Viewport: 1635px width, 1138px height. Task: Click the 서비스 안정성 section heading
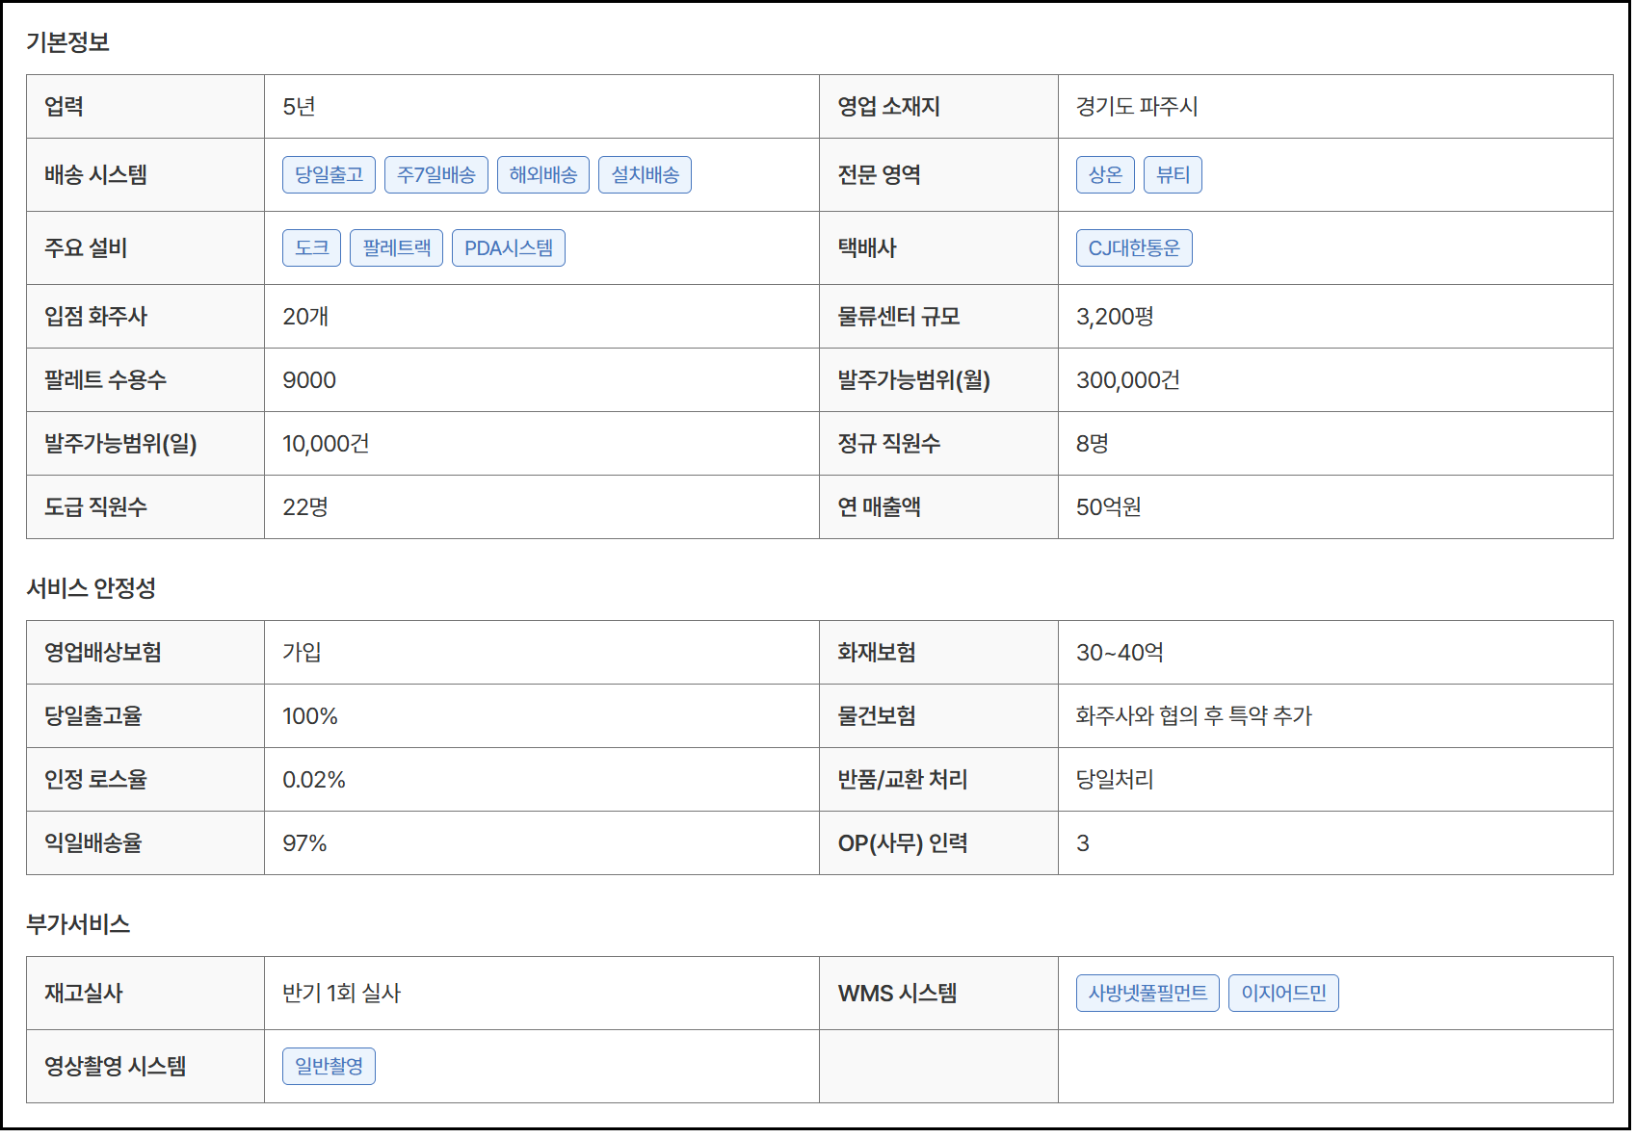91,588
